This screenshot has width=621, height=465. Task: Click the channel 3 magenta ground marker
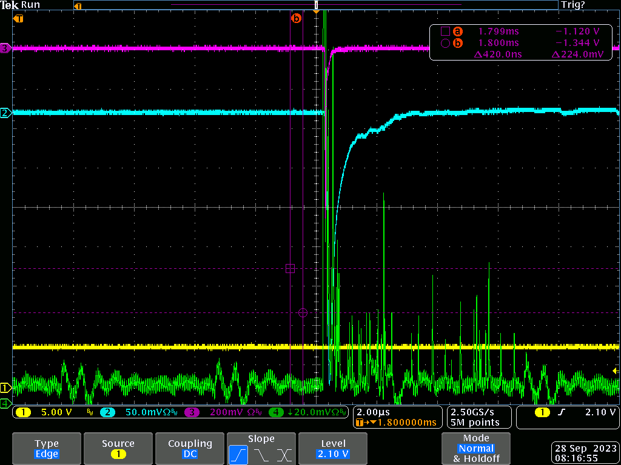click(5, 48)
